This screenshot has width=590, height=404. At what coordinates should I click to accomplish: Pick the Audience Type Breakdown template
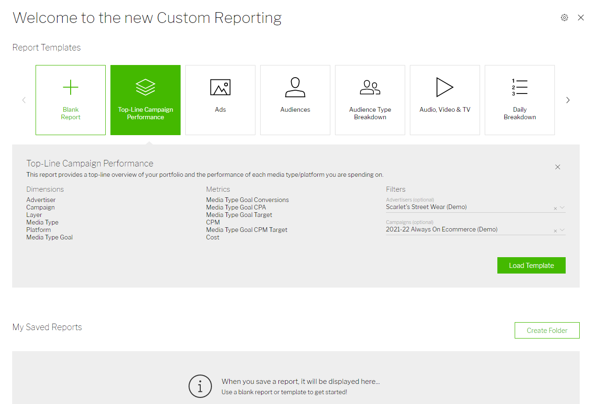click(370, 100)
